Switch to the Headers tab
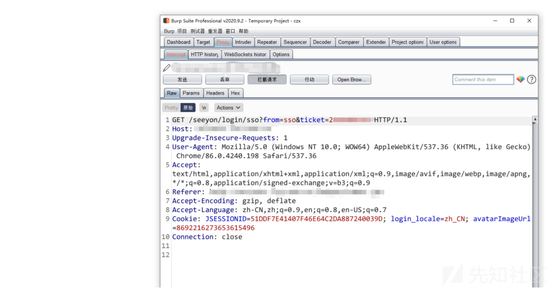The image size is (554, 289). coord(215,93)
